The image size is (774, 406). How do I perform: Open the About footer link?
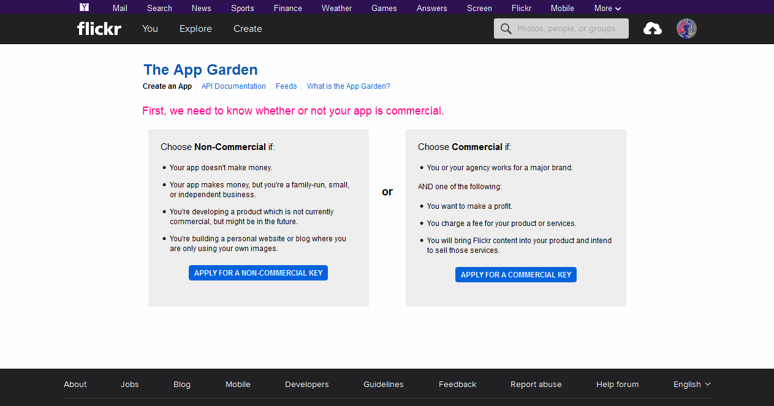click(75, 385)
